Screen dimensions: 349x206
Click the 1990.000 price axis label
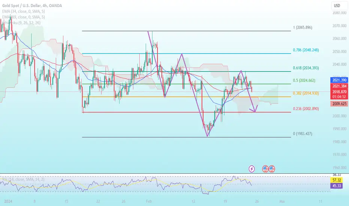339,129
